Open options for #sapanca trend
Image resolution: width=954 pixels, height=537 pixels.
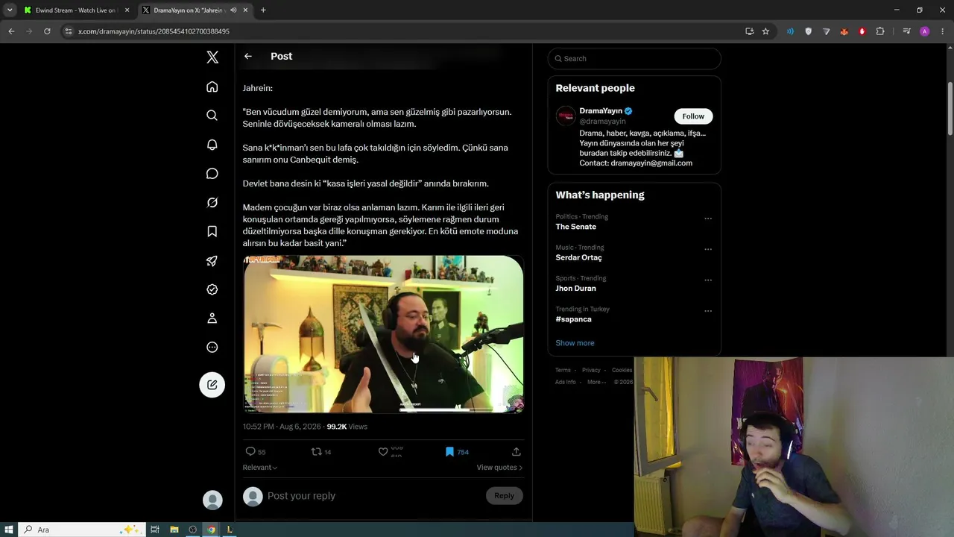(708, 311)
